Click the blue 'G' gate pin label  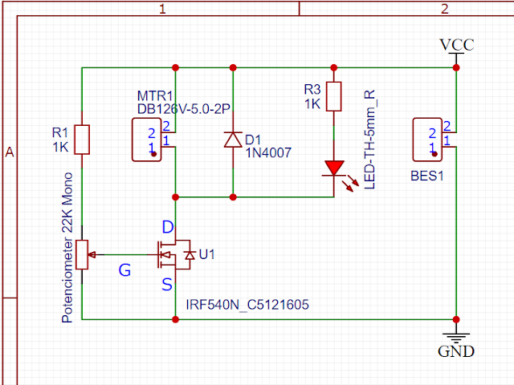click(124, 270)
